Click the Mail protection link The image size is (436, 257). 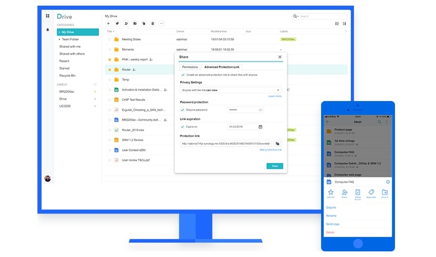click(x=270, y=150)
